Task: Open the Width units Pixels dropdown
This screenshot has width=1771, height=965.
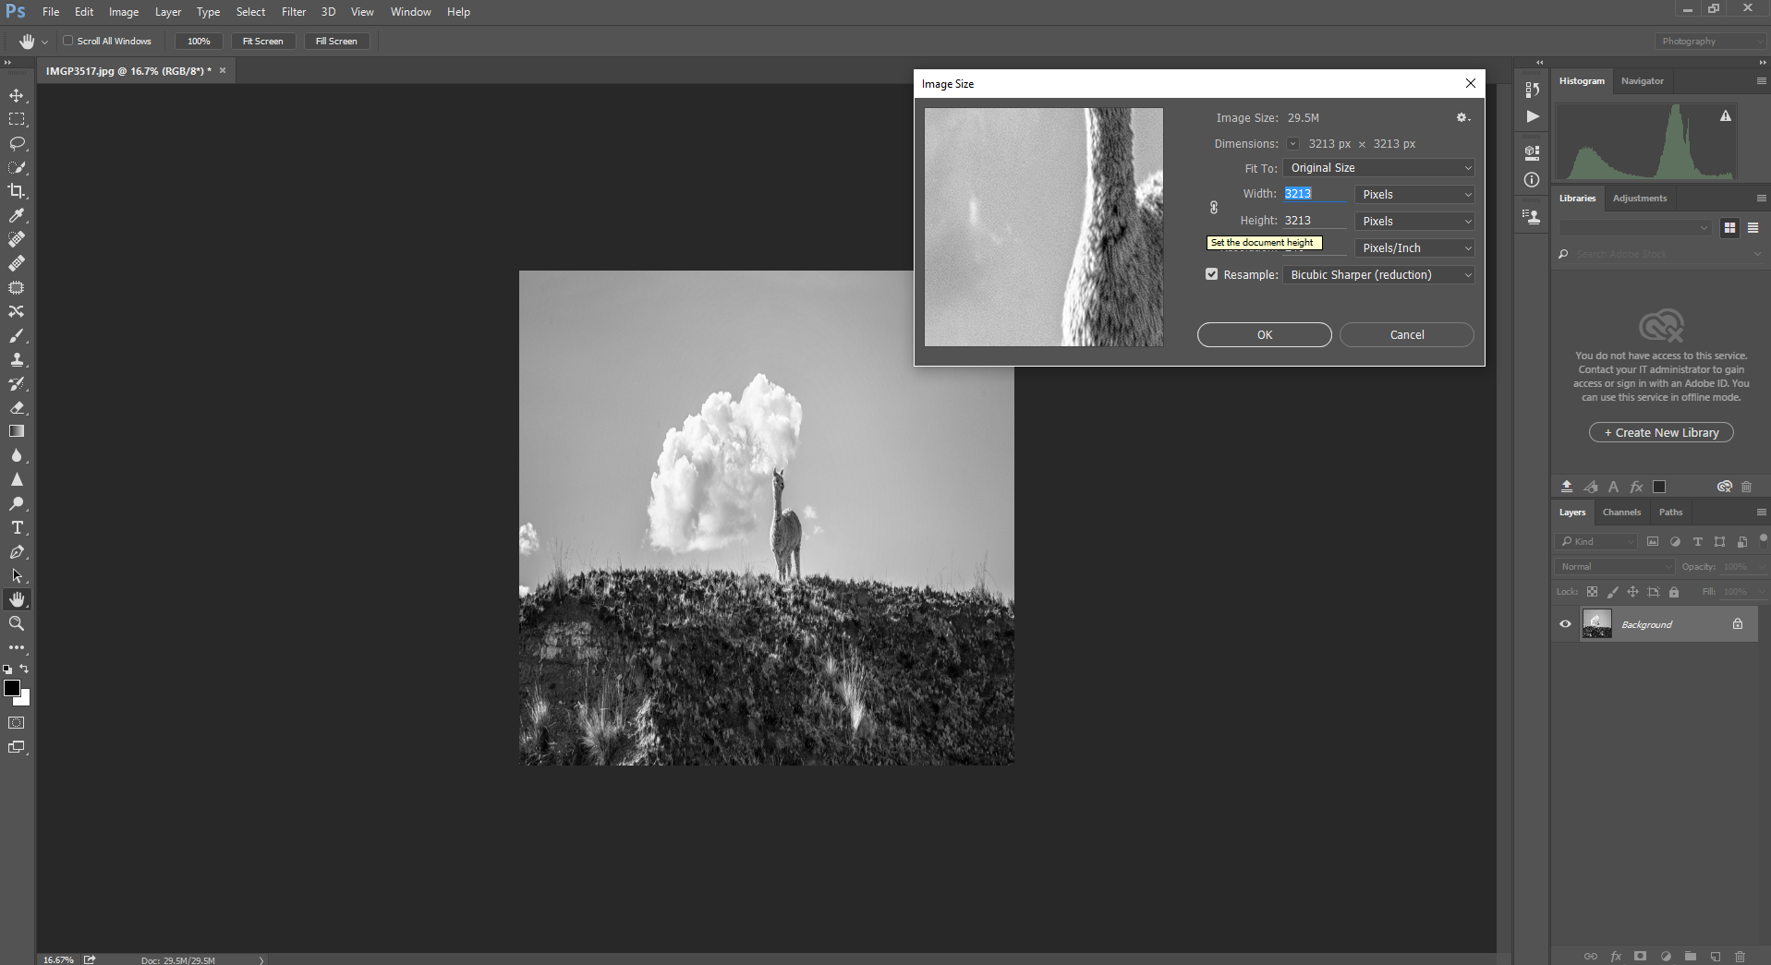Action: click(1414, 195)
